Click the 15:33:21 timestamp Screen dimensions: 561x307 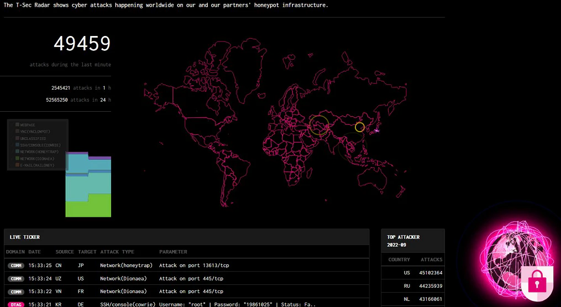coord(40,304)
